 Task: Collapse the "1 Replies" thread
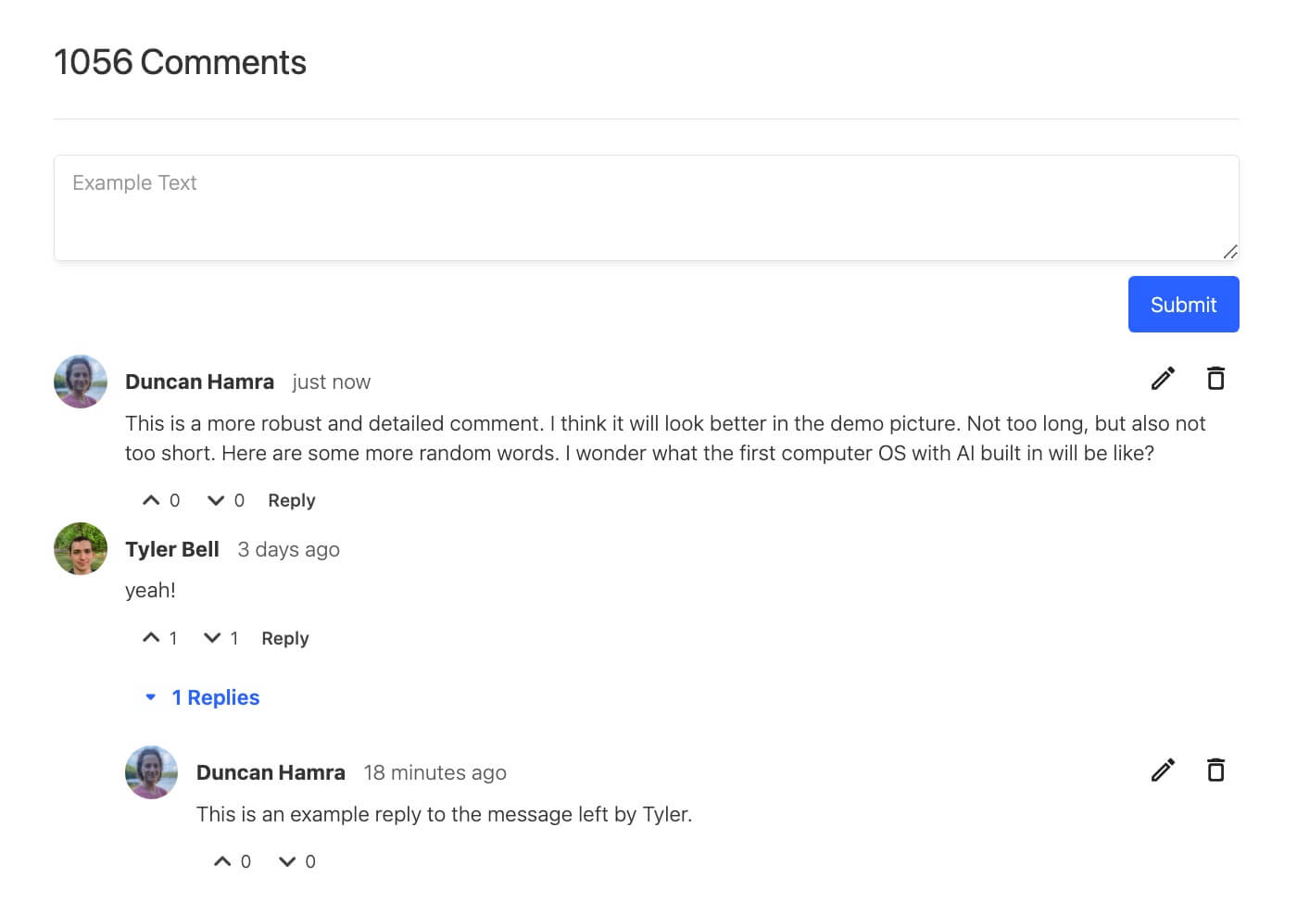tap(203, 697)
